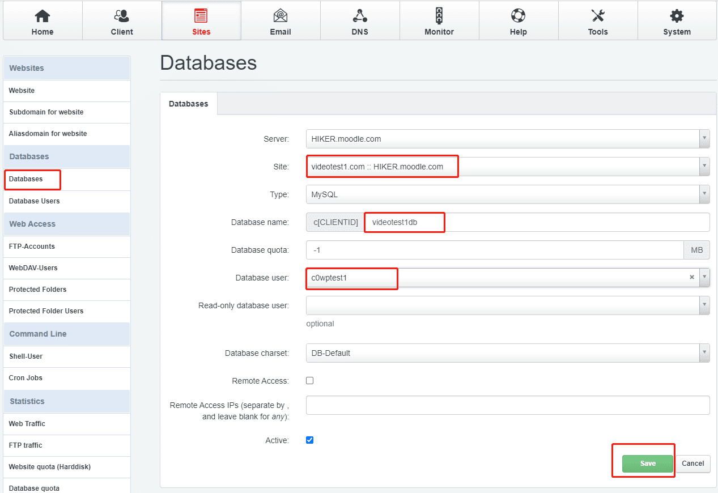Open Databases in the sidebar
This screenshot has width=718, height=493.
pyautogui.click(x=67, y=179)
